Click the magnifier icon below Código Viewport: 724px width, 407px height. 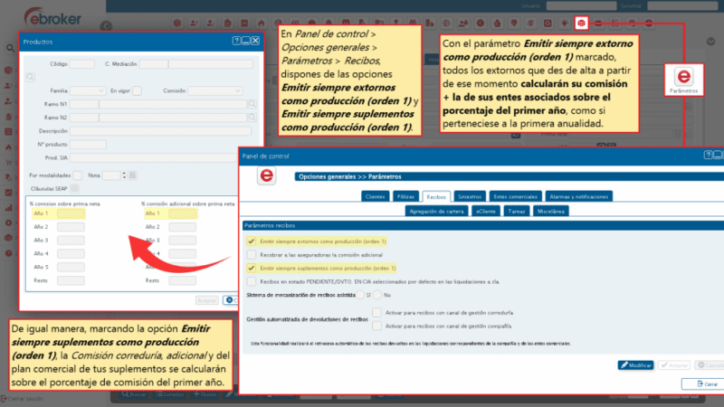coord(30,78)
